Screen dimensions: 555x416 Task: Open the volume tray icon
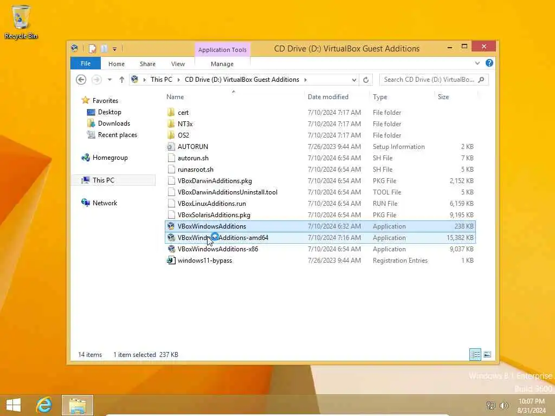point(504,405)
